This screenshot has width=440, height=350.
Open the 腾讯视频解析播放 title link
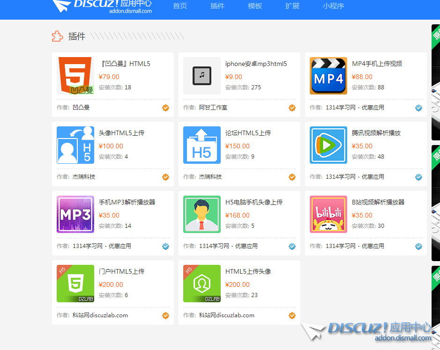tap(376, 133)
